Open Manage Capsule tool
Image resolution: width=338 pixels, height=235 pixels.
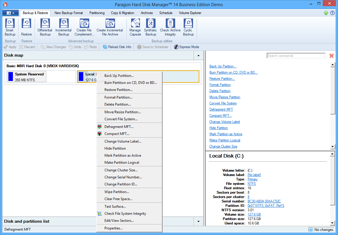[x=135, y=27]
